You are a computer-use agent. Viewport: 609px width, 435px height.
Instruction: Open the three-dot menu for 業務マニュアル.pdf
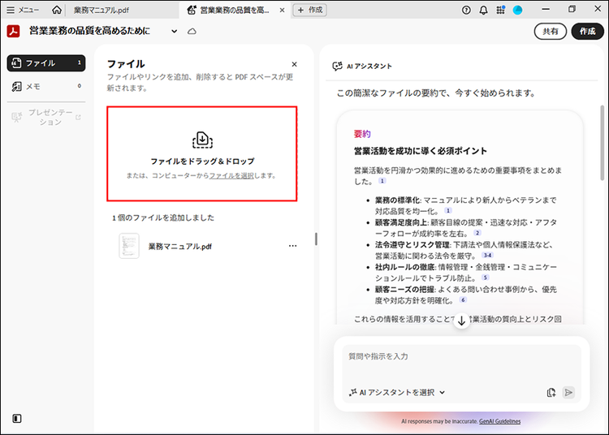pos(293,246)
